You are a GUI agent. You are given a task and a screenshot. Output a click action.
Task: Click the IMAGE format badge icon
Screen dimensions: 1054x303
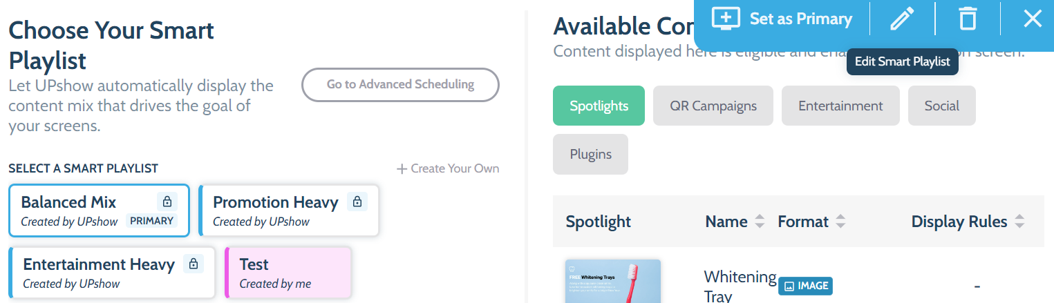tap(789, 286)
